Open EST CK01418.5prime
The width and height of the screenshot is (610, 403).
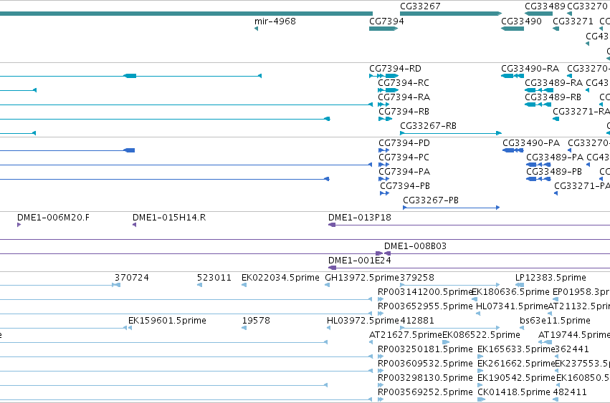(x=514, y=392)
